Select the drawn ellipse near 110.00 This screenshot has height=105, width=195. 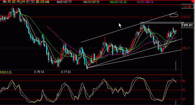(x=174, y=15)
